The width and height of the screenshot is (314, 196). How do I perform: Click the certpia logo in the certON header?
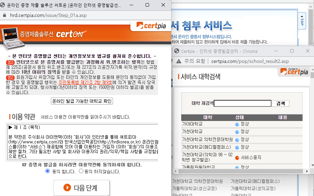click(x=151, y=26)
